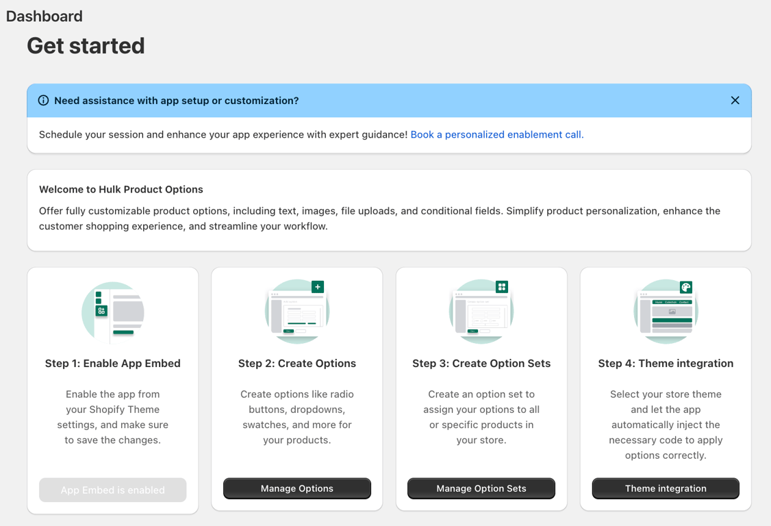Viewport: 771px width, 526px height.
Task: Click the Step 2 Create Options illustration
Action: [297, 312]
